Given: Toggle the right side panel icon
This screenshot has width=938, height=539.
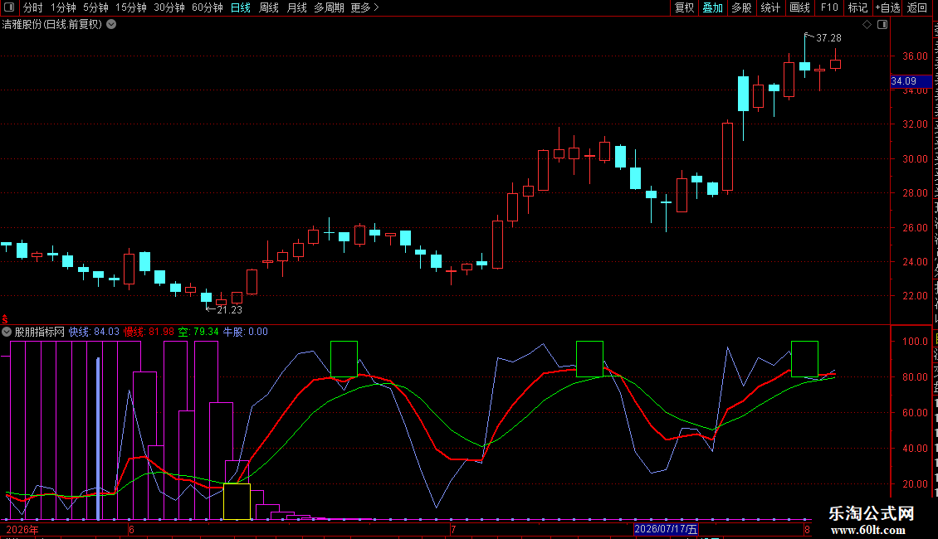Looking at the screenshot, I should [882, 25].
